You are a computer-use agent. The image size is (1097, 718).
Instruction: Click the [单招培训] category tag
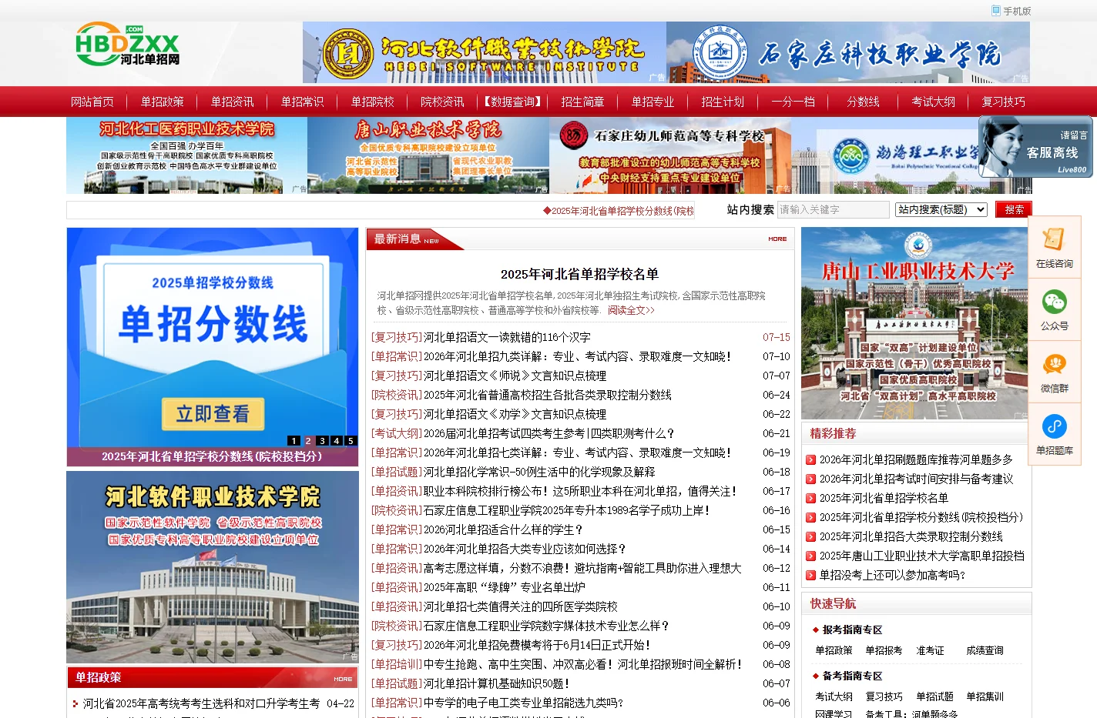coord(397,664)
